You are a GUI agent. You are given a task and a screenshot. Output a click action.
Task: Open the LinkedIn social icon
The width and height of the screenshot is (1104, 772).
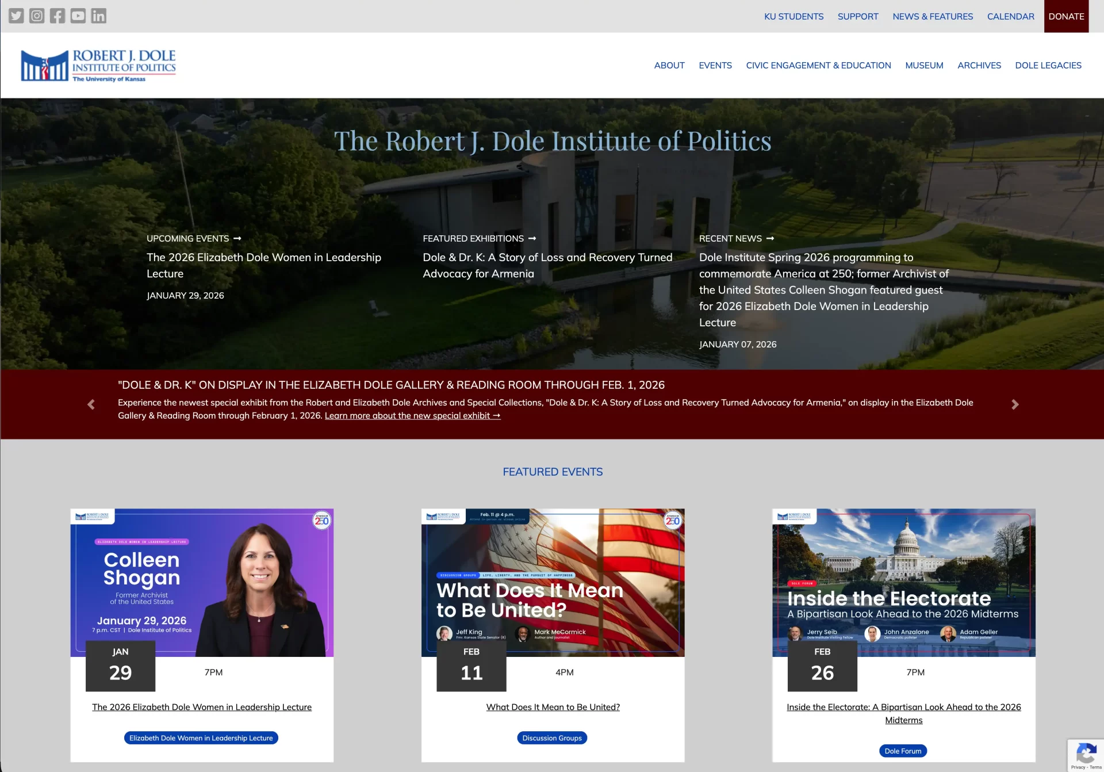(99, 16)
